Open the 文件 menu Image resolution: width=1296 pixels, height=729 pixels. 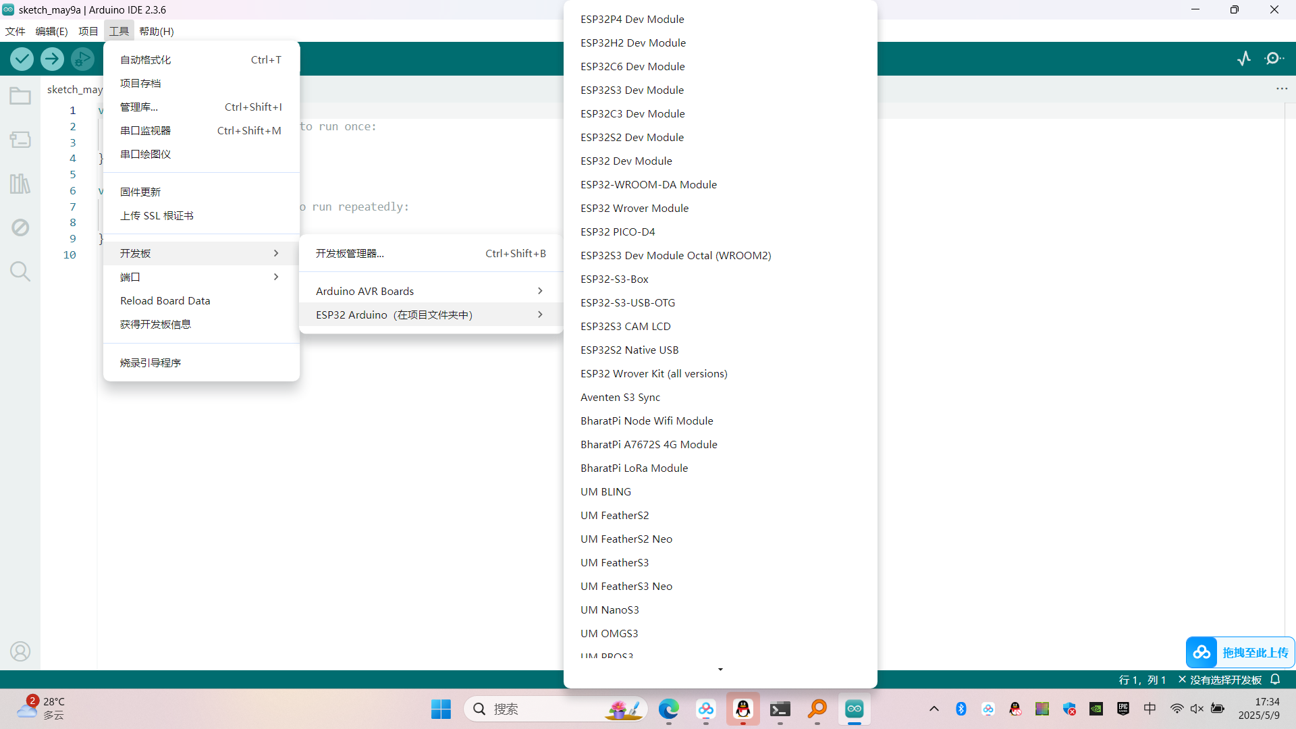click(x=15, y=31)
